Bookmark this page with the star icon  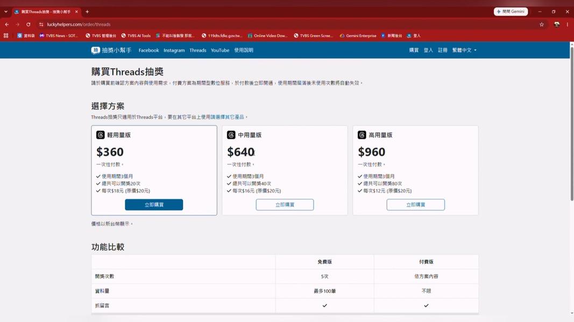click(541, 25)
